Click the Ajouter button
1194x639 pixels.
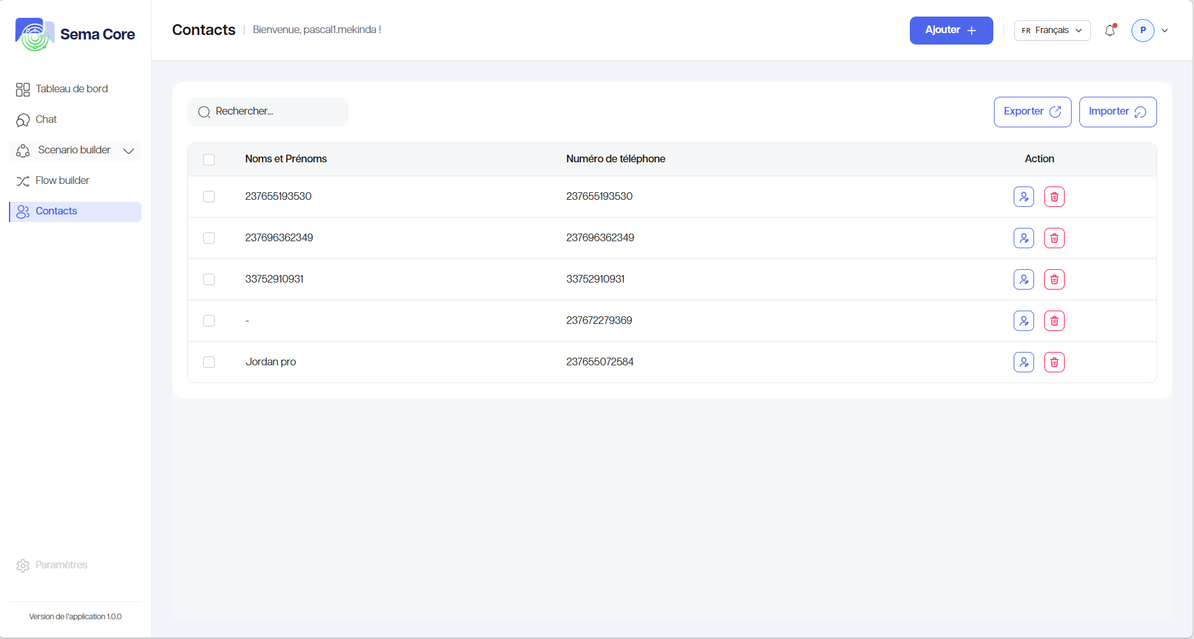[951, 31]
